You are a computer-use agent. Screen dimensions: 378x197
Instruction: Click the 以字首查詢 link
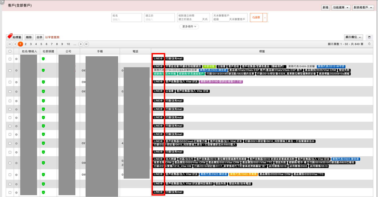[52, 37]
